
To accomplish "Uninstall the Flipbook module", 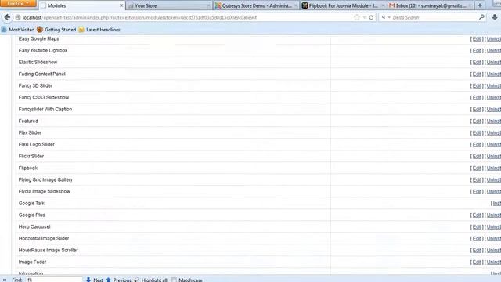I will click(494, 168).
